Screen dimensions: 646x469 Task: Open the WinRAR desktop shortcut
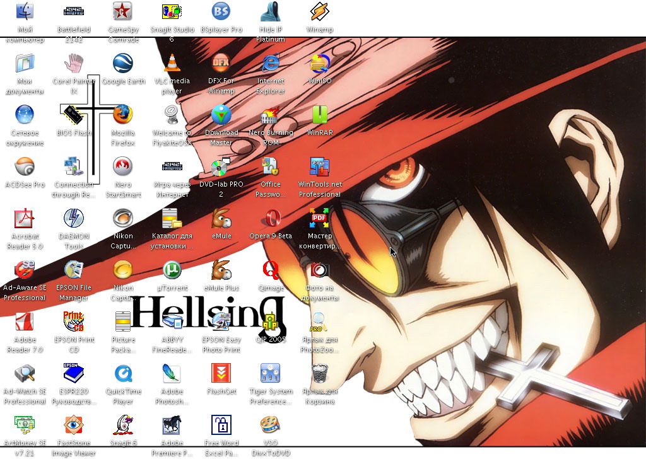319,115
